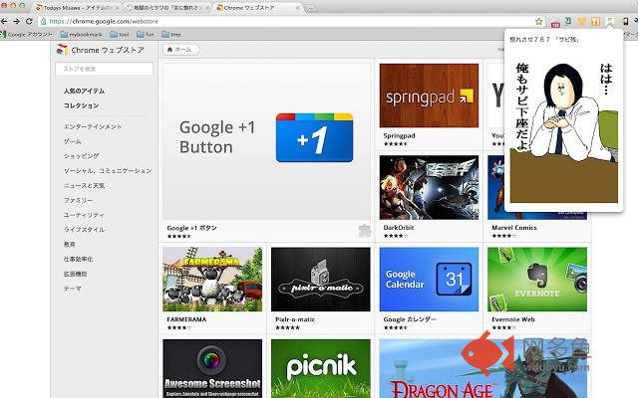The height and width of the screenshot is (398, 638).
Task: Click the bookmark star in address bar
Action: pos(538,21)
